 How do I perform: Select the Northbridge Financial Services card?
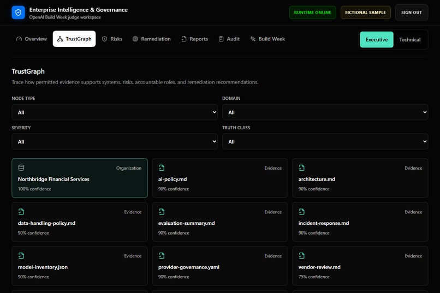(80, 178)
